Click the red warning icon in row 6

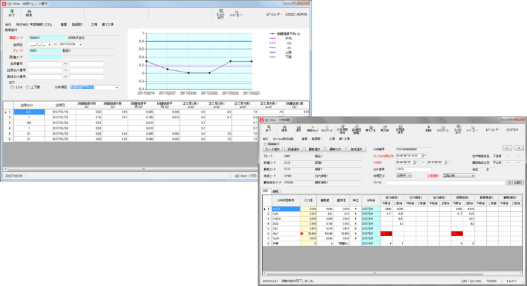302,233
